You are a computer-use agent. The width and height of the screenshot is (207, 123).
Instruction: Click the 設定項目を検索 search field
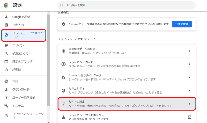click(x=126, y=5)
